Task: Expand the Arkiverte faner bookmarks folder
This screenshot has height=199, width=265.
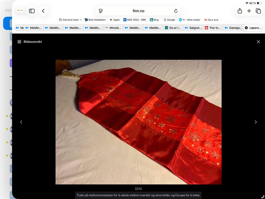Action: point(70,20)
